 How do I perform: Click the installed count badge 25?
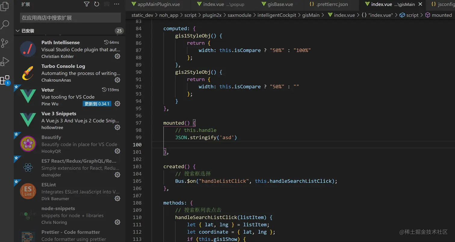tap(119, 31)
